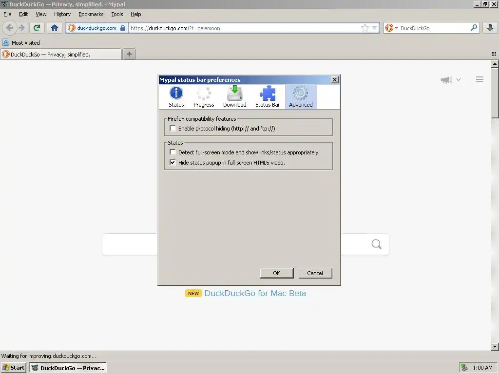Click the page scrollbar down arrow
The height and width of the screenshot is (374, 499).
click(x=495, y=346)
